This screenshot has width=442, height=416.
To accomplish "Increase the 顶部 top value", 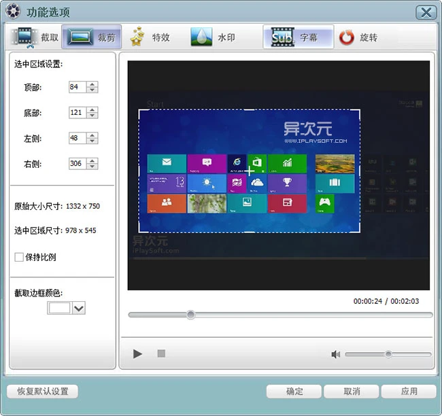I will [x=92, y=84].
